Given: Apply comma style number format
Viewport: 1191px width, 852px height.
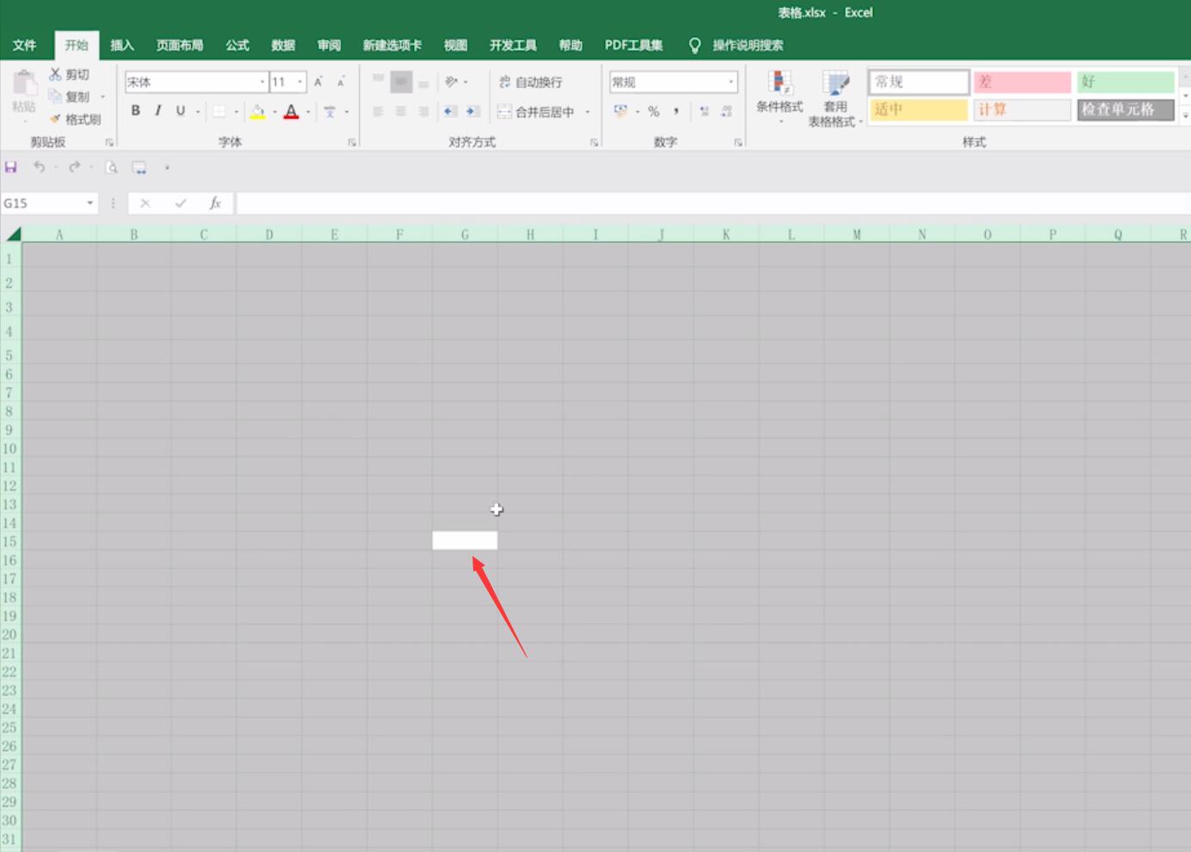Looking at the screenshot, I should click(676, 111).
